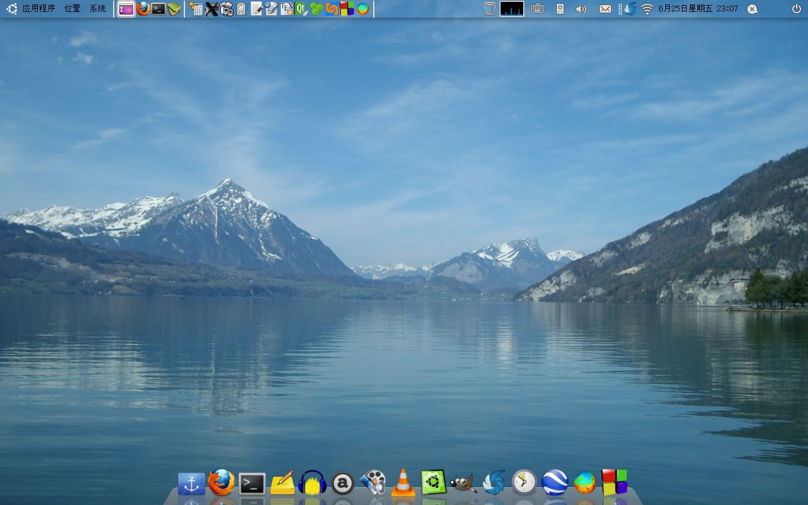The image size is (808, 505).
Task: Open the trash applet in top panel
Action: tap(490, 9)
